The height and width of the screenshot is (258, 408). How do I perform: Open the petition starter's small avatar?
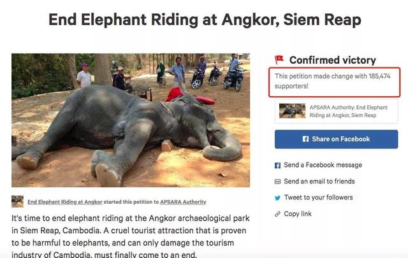(18, 202)
